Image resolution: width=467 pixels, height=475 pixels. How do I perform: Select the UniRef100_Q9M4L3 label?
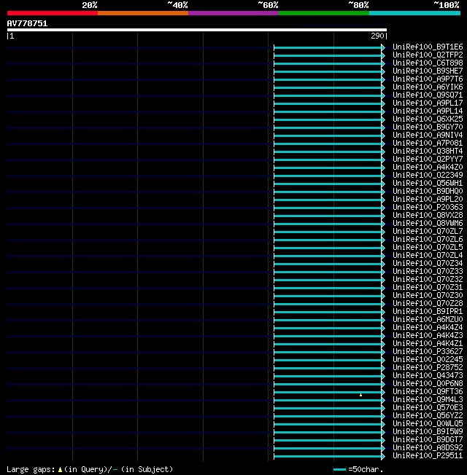tap(428, 399)
